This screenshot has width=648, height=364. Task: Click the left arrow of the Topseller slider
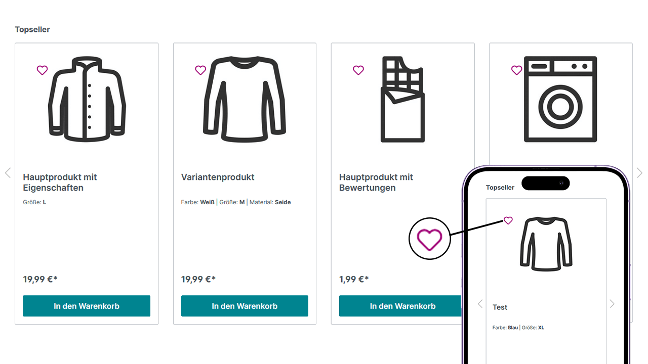tap(8, 172)
